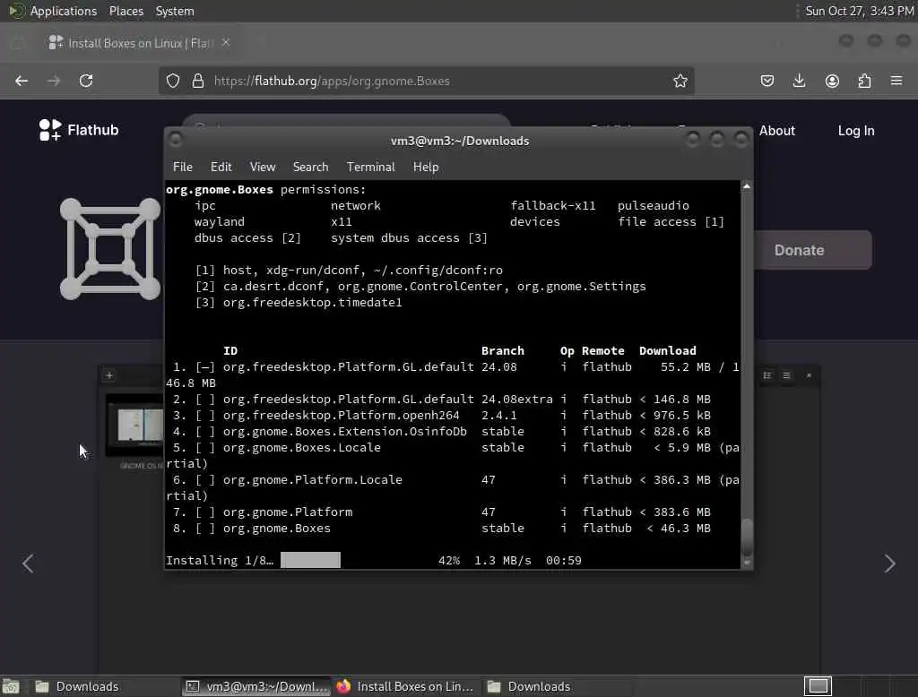Click the Flathub logo
918x697 pixels.
(79, 130)
